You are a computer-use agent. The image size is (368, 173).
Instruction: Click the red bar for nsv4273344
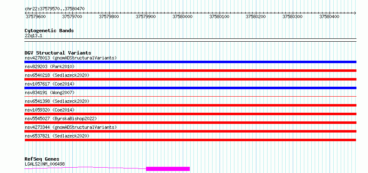(x=190, y=131)
